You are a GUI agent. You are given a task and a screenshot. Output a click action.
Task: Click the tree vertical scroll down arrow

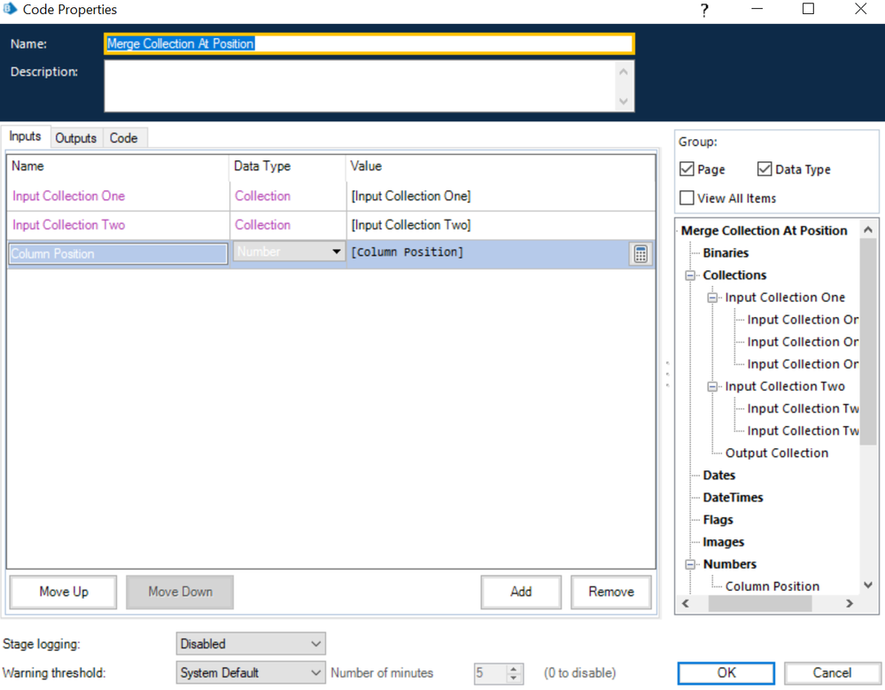(x=868, y=585)
